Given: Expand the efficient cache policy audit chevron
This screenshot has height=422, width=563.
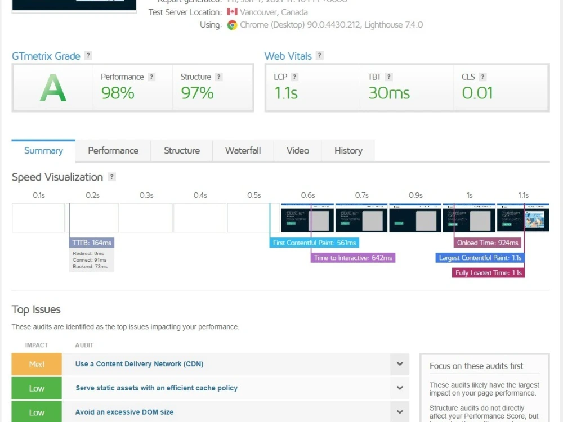Looking at the screenshot, I should click(x=400, y=388).
